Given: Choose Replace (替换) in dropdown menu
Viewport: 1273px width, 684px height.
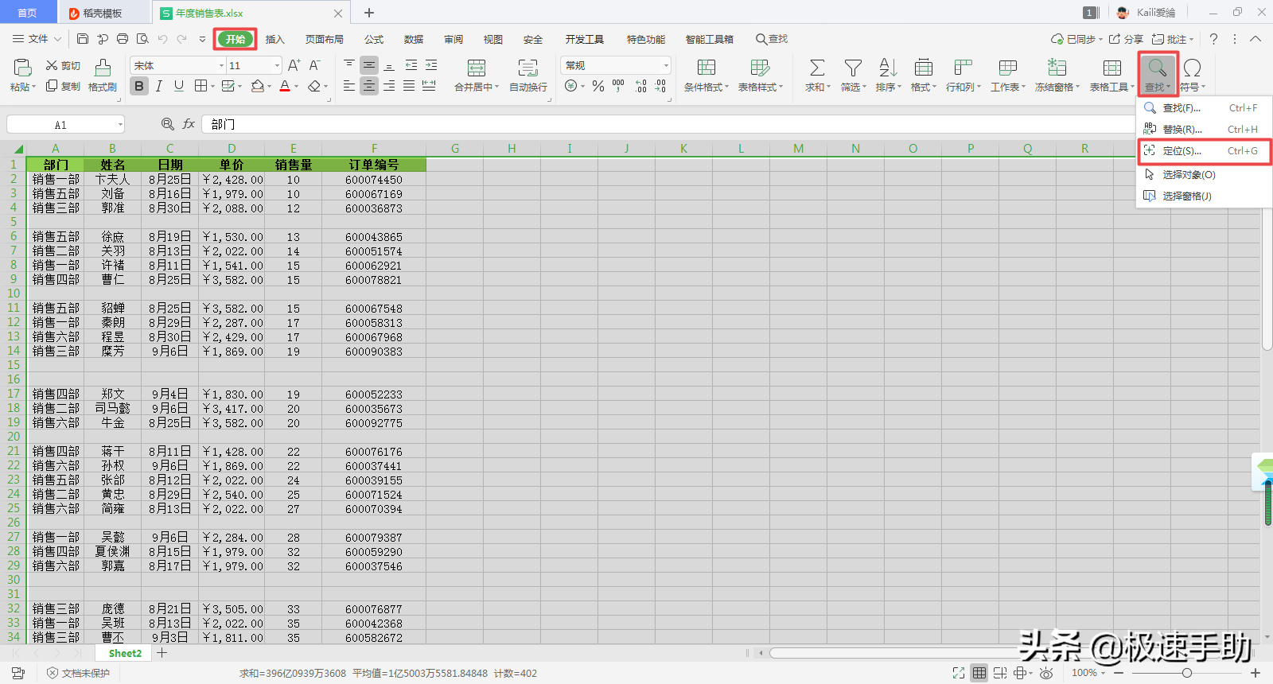Looking at the screenshot, I should pyautogui.click(x=1205, y=129).
